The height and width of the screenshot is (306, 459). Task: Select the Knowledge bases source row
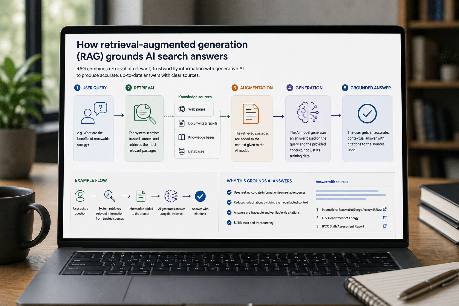(197, 137)
